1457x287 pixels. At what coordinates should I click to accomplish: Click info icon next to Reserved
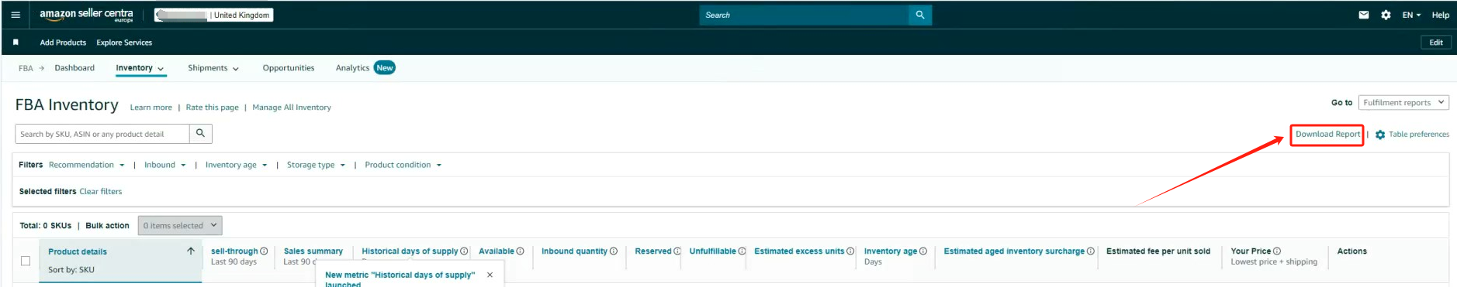coord(677,251)
